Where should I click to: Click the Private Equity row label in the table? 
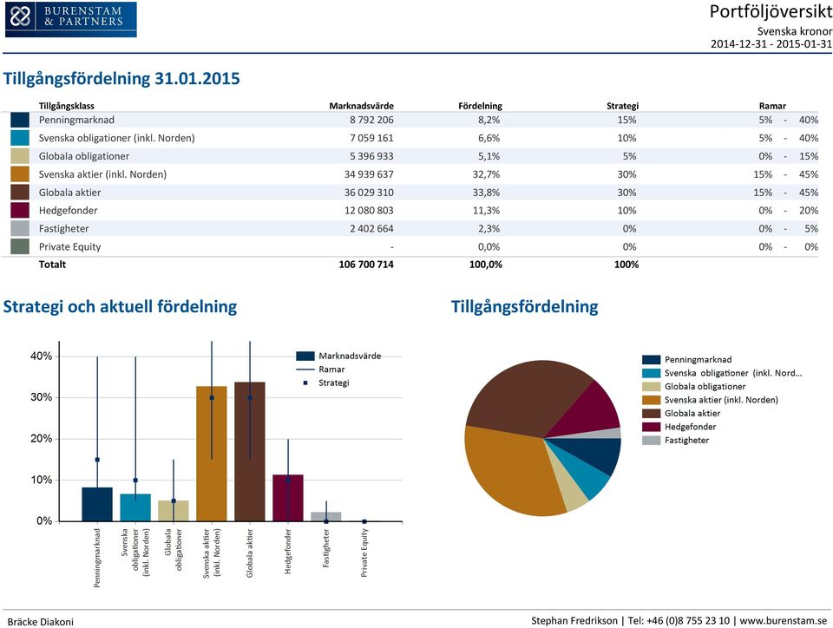[x=69, y=247]
